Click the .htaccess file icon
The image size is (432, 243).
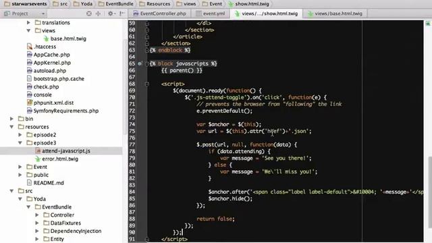click(x=30, y=47)
